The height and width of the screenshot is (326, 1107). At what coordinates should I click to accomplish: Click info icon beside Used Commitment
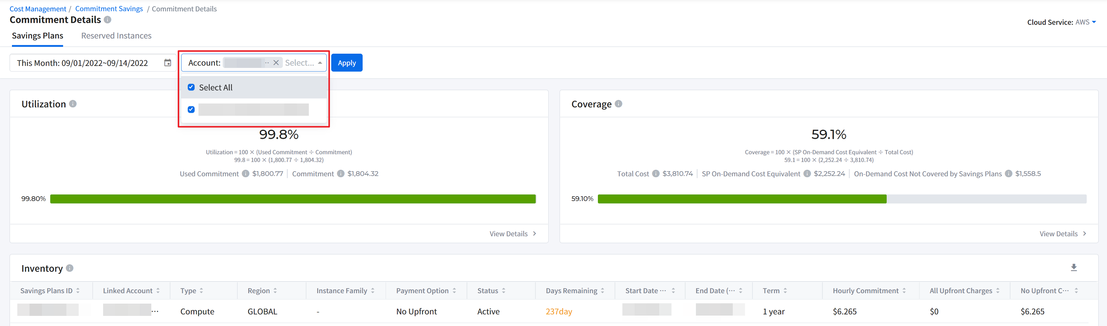246,174
